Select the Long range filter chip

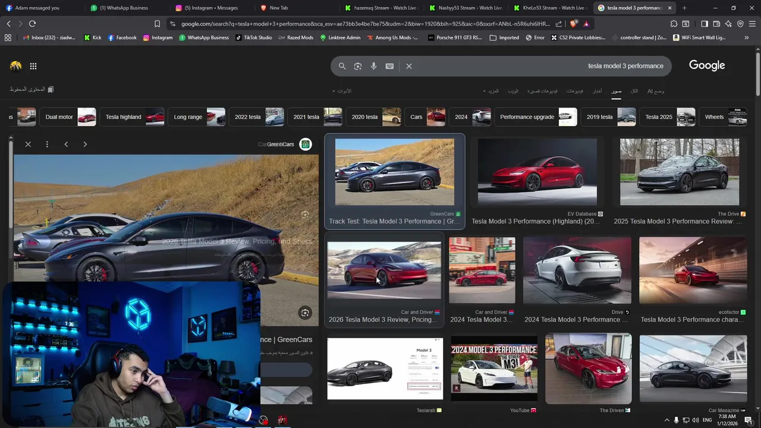coord(196,117)
